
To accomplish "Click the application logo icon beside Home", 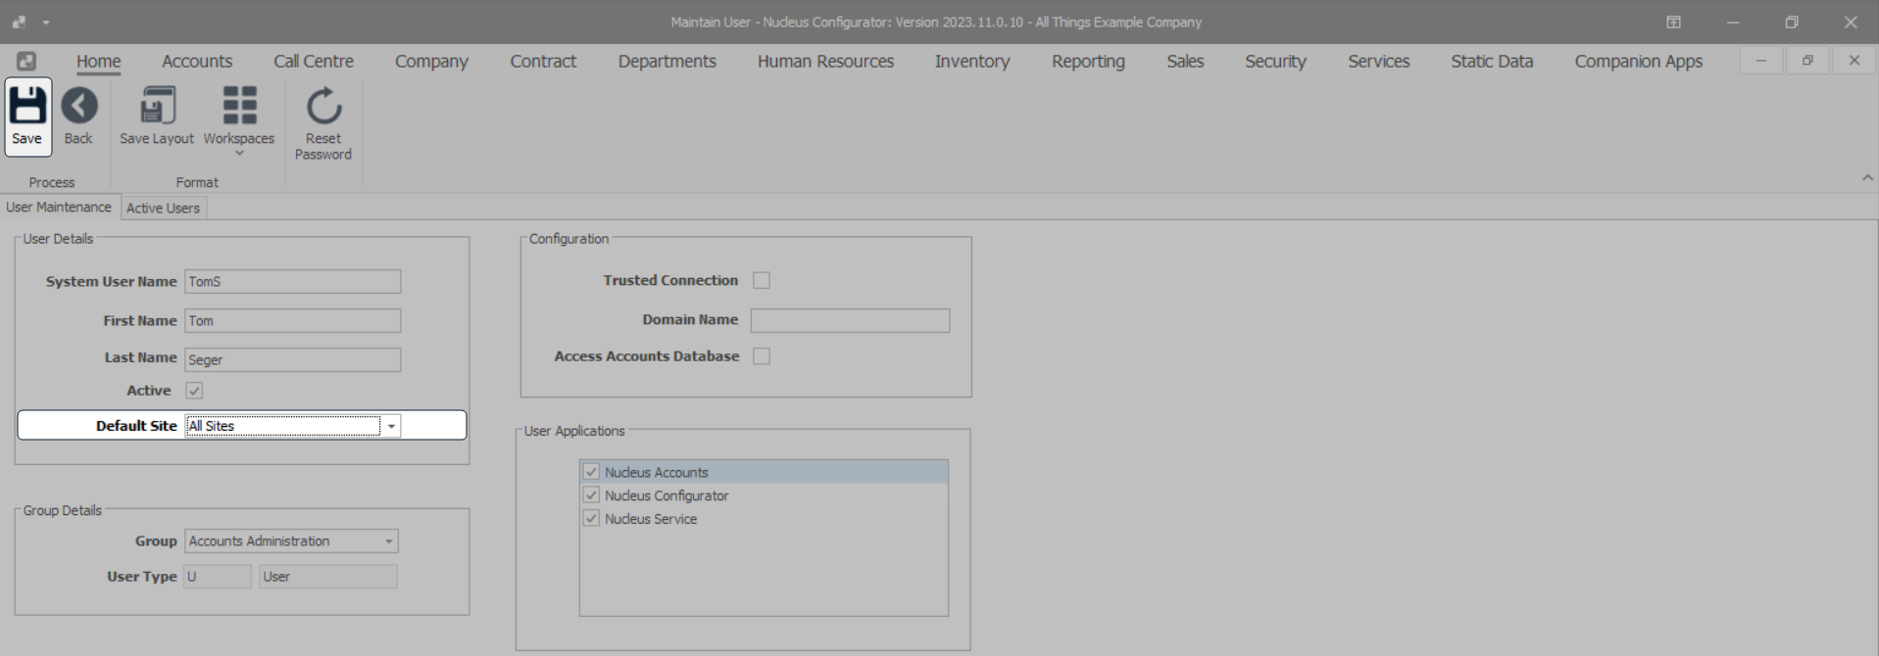I will tap(26, 61).
